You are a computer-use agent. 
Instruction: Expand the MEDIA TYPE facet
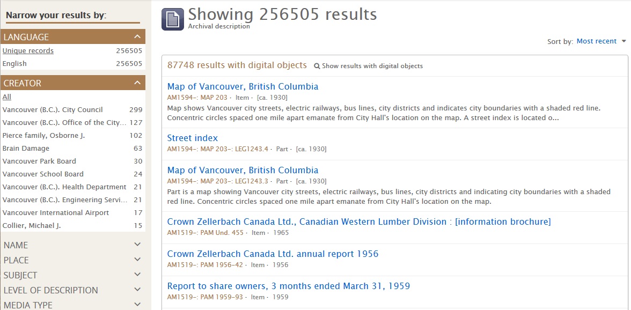[72, 305]
